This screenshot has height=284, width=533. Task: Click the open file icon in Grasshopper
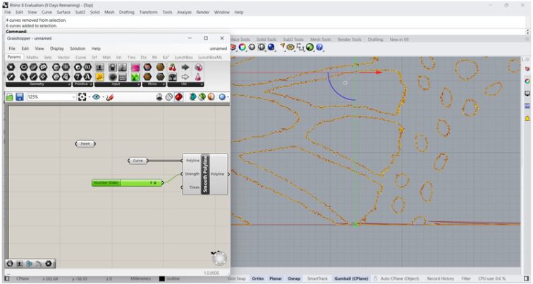click(10, 97)
